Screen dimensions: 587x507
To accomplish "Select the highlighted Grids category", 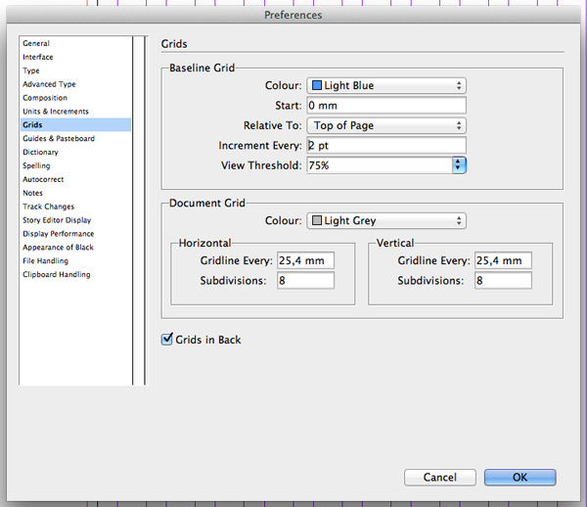I will [75, 124].
